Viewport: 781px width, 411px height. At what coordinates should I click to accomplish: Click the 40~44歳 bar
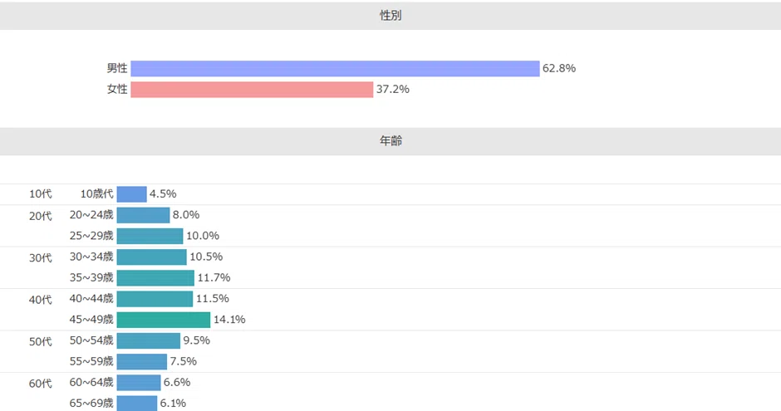pyautogui.click(x=155, y=299)
